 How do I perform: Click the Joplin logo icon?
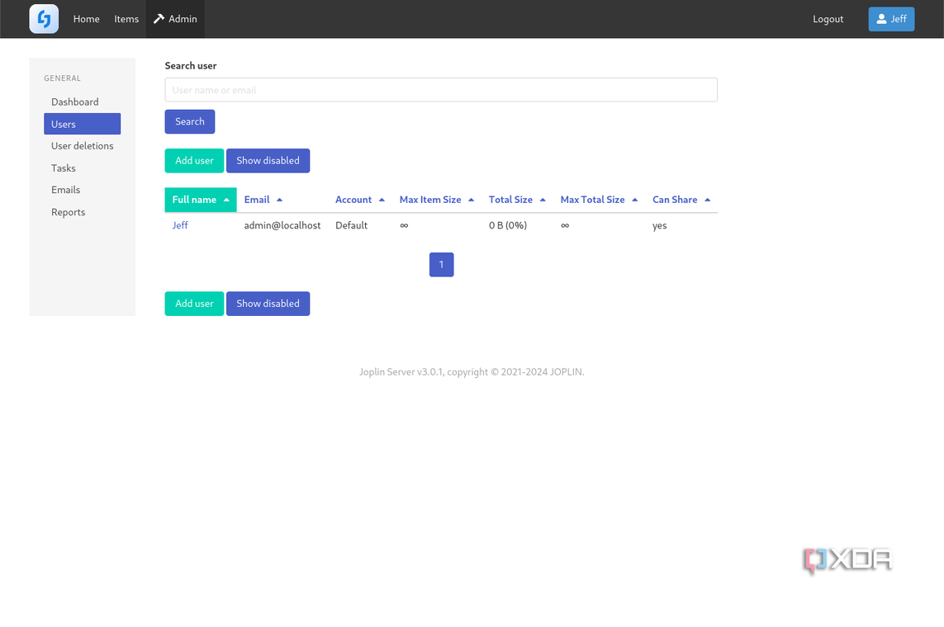44,19
